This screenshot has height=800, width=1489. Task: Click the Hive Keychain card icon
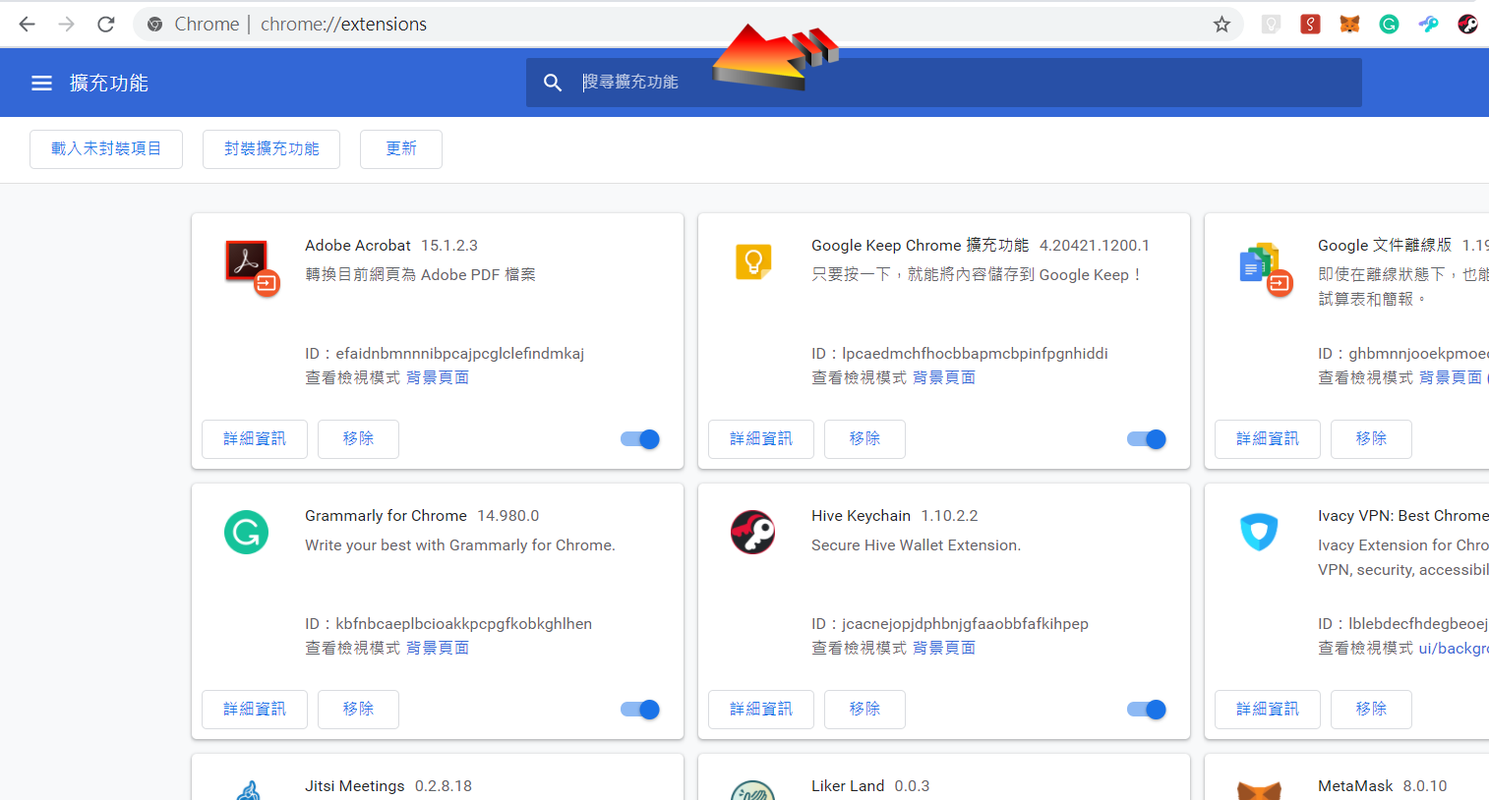752,532
